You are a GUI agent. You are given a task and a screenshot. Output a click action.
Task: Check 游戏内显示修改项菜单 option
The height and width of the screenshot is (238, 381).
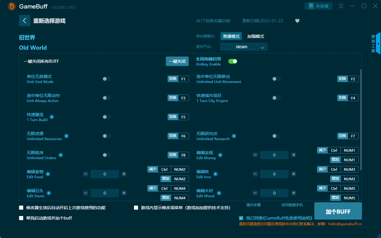[136, 207]
